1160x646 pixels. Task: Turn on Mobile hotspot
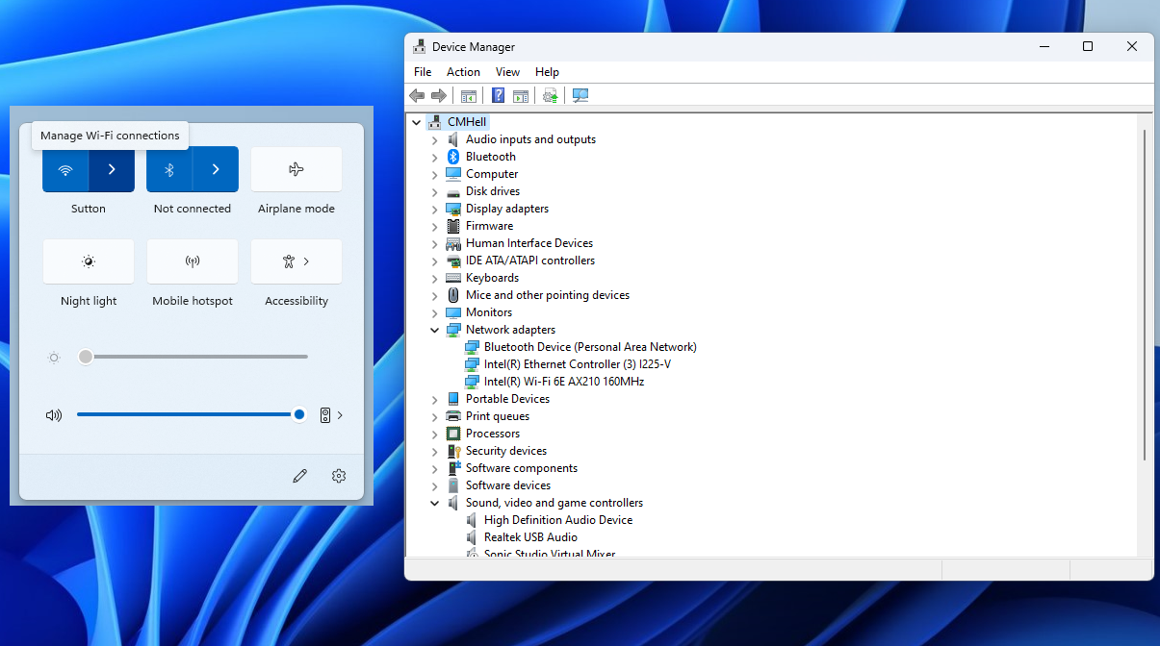[x=193, y=261]
